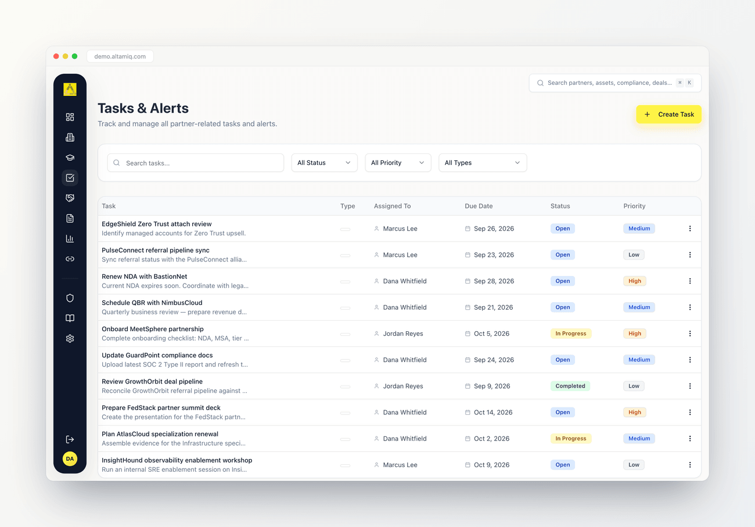Click the Type column header
Image resolution: width=755 pixels, height=527 pixels.
(347, 206)
